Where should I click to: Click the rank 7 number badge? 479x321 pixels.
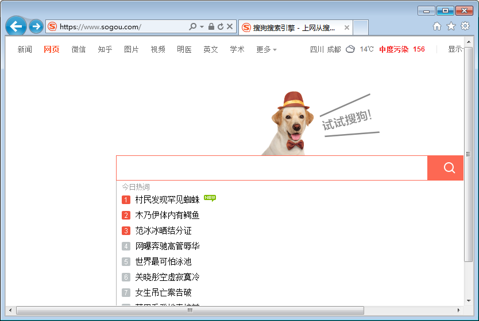click(126, 293)
